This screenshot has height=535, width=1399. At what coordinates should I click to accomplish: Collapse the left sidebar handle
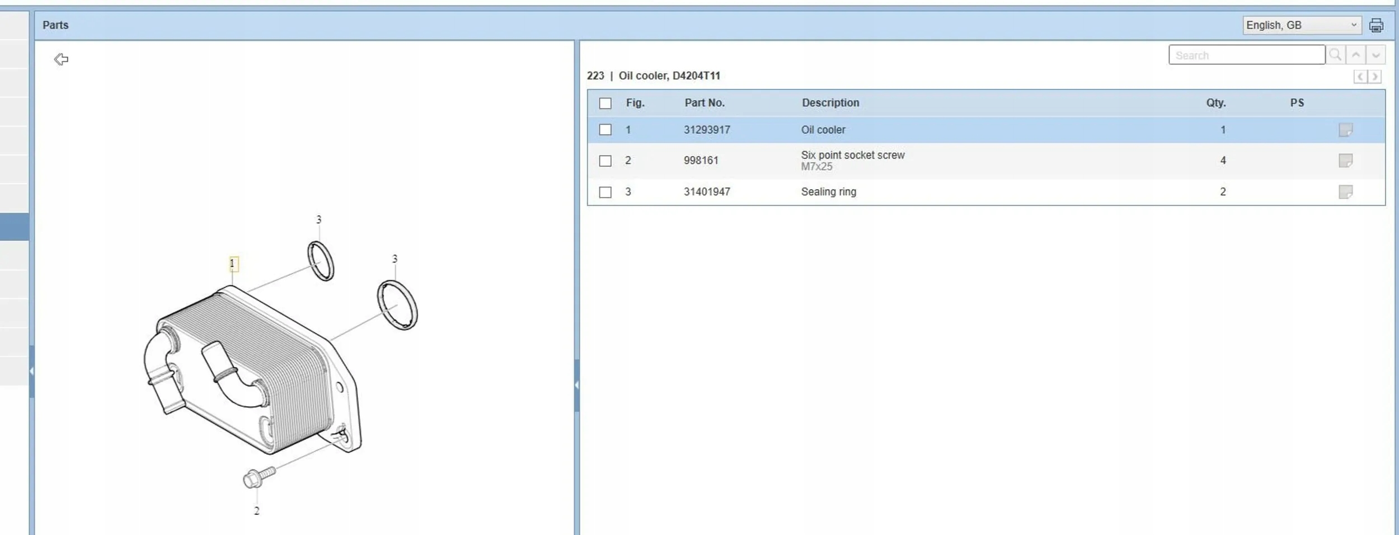pyautogui.click(x=32, y=371)
